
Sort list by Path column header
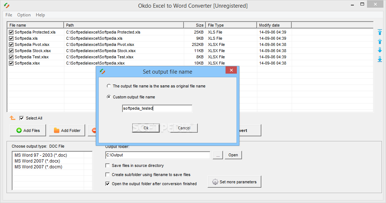124,25
